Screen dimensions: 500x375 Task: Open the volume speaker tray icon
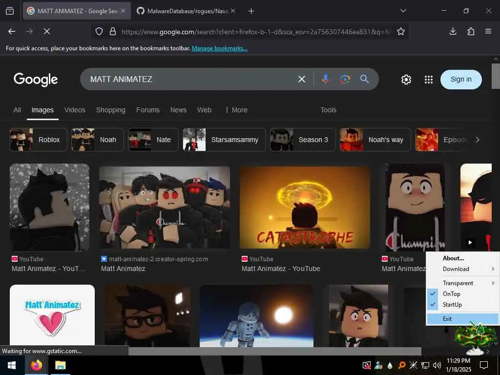click(x=437, y=365)
